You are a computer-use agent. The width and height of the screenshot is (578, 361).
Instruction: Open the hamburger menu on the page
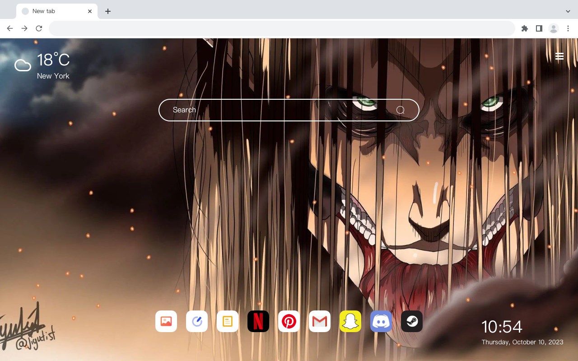(x=559, y=56)
